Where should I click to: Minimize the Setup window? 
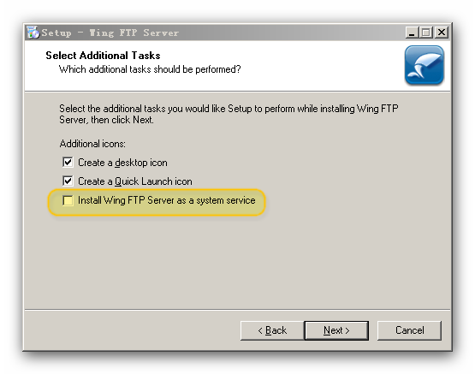(412, 33)
